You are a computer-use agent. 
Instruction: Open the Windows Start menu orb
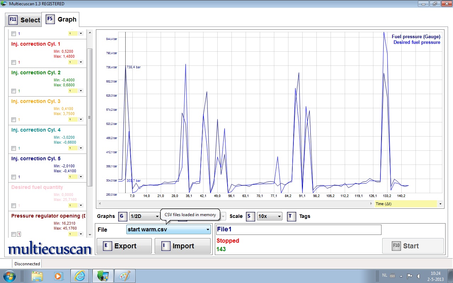point(9,276)
